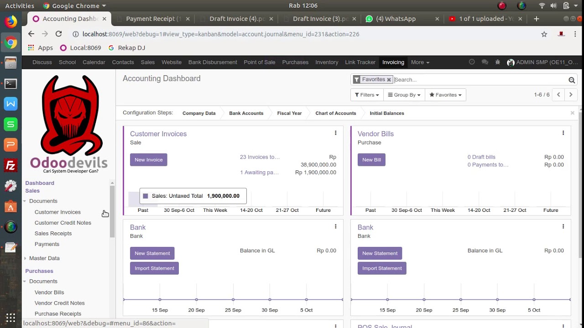
Task: Open the Inventory menu
Action: click(327, 62)
